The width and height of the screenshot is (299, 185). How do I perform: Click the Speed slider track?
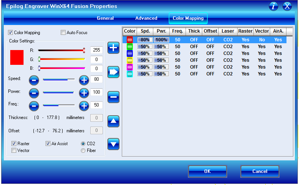[59, 80]
